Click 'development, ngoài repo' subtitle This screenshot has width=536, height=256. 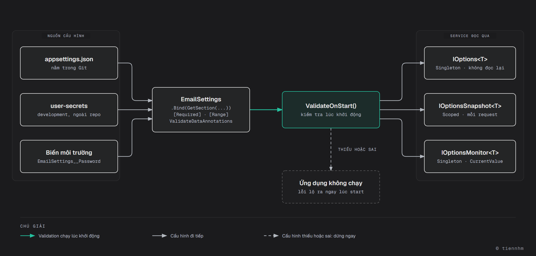[69, 115]
